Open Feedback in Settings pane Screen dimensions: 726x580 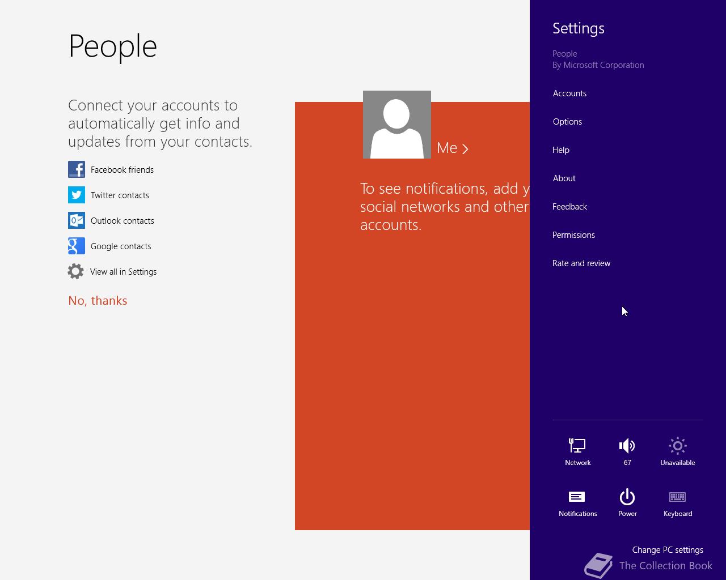coord(569,207)
